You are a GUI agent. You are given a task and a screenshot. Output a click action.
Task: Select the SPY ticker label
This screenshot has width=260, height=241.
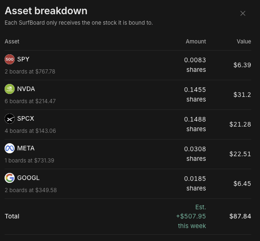(23, 59)
